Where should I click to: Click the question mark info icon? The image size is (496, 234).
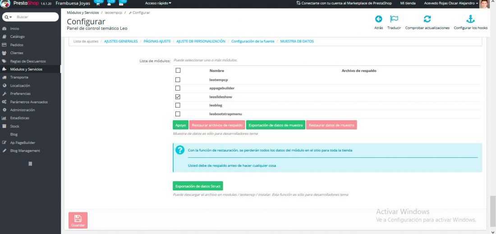179,150
